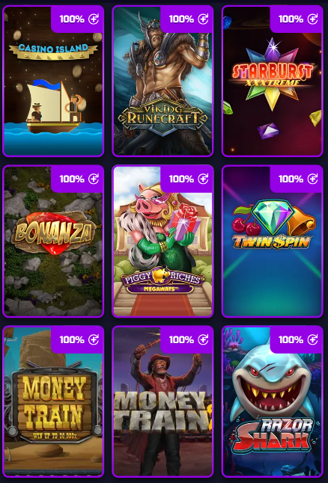Select the Bonanza slot thumbnail

tap(53, 241)
